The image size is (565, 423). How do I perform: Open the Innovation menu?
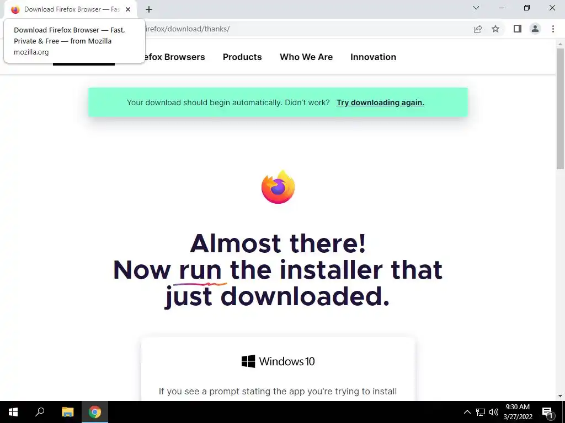[374, 57]
